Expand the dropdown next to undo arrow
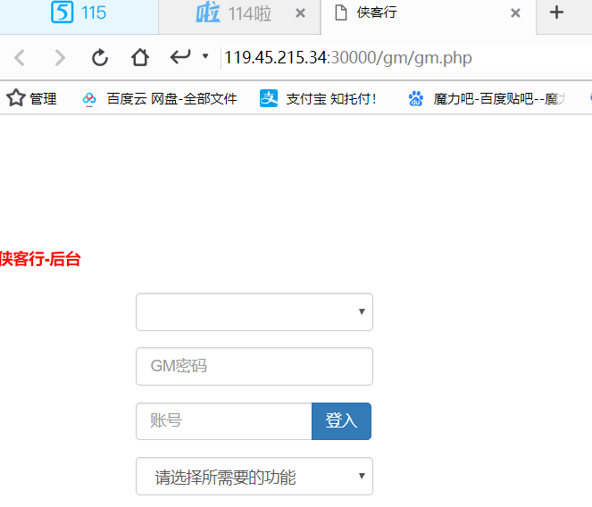The width and height of the screenshot is (592, 507). click(205, 57)
